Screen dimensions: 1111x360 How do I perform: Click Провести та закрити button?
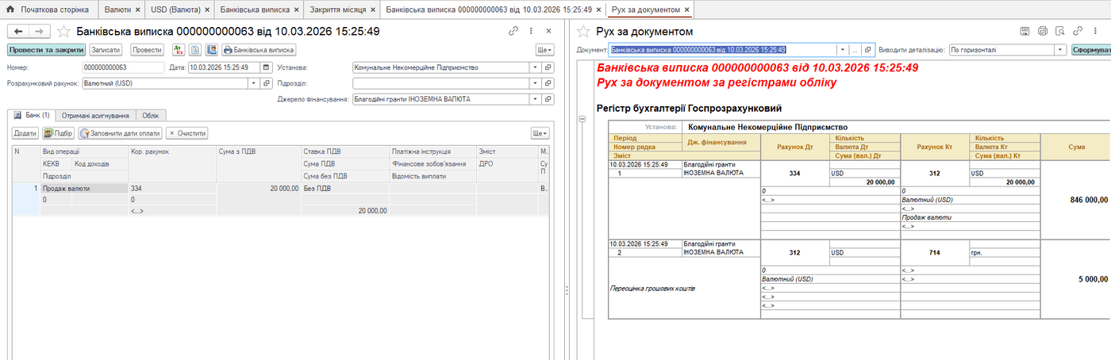(47, 49)
